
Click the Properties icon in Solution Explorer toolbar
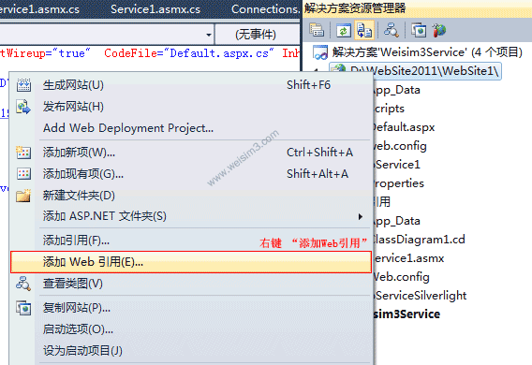[x=317, y=30]
